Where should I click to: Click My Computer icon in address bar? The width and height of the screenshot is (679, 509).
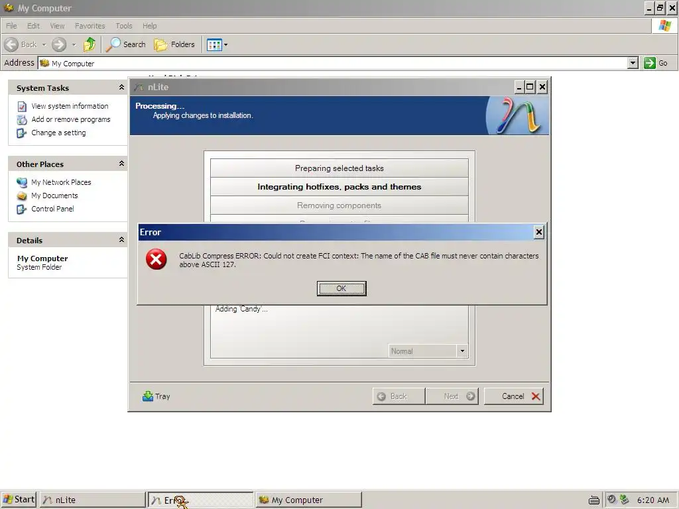[x=44, y=63]
